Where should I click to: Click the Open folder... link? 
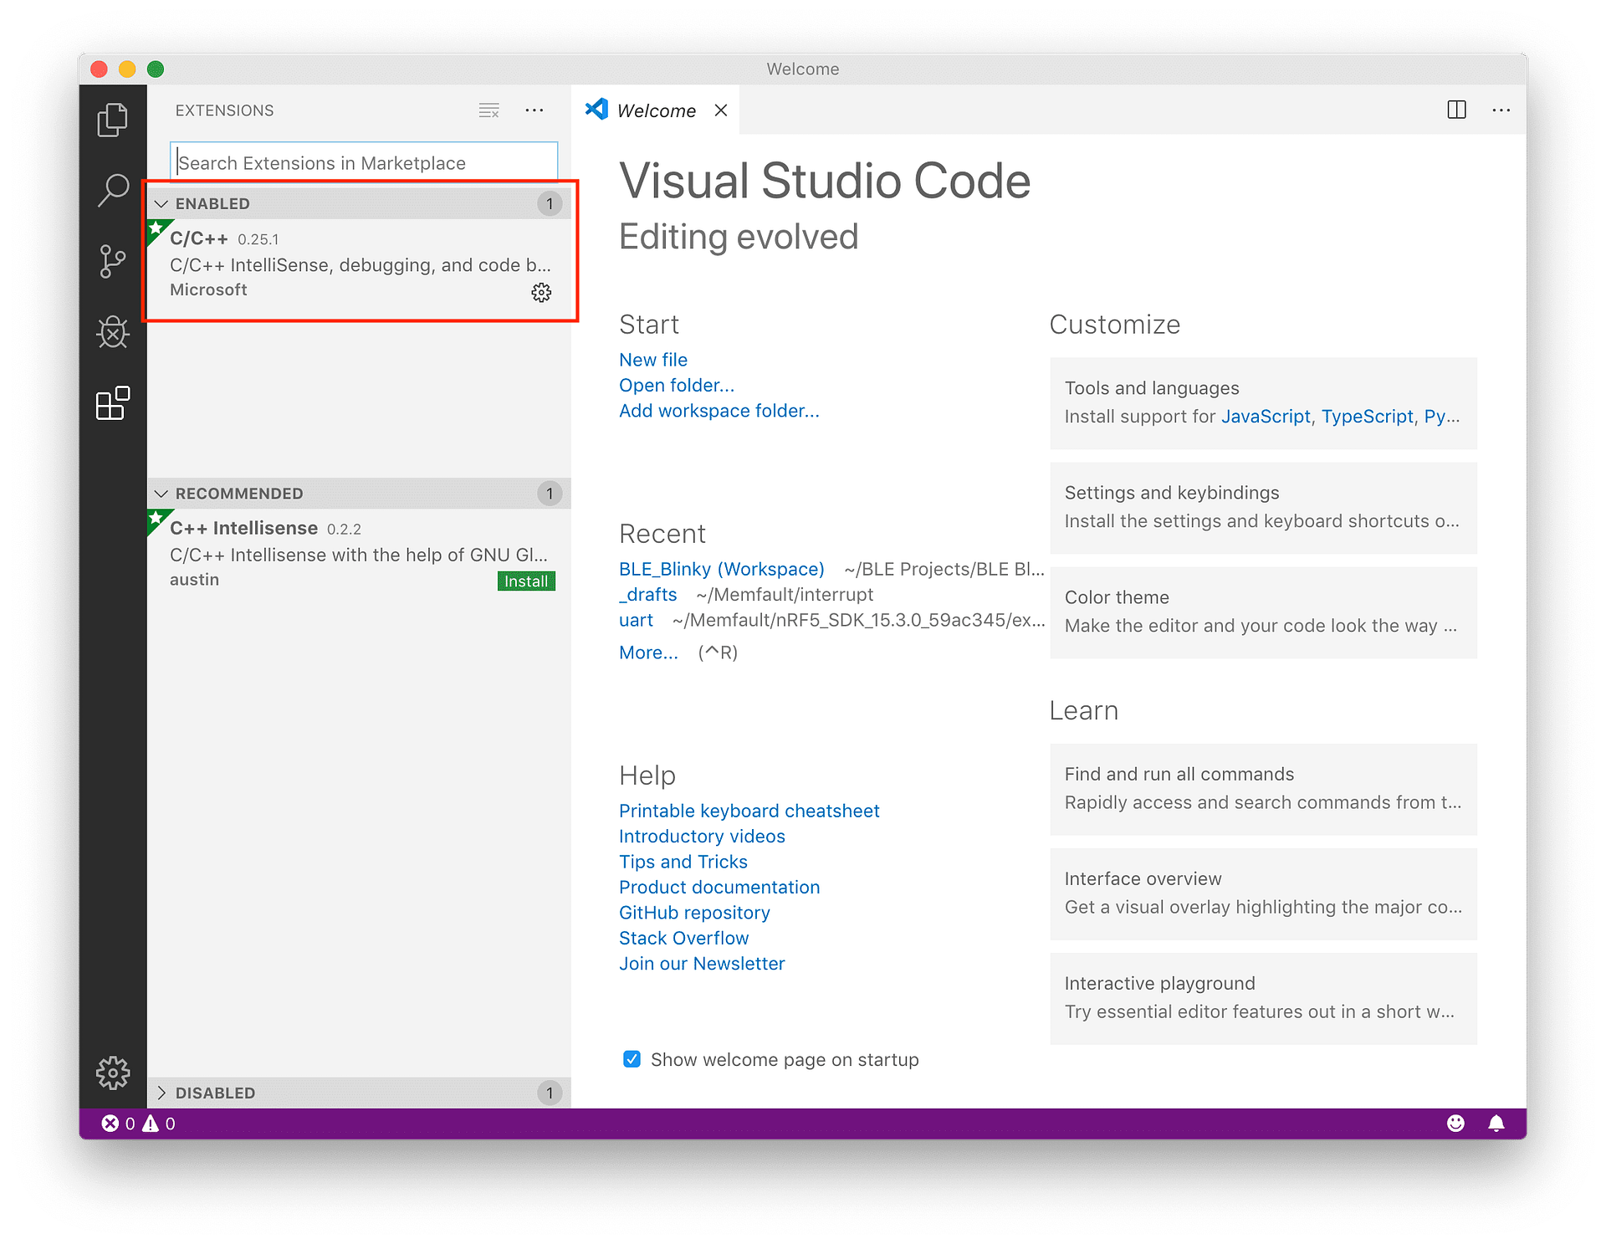677,385
